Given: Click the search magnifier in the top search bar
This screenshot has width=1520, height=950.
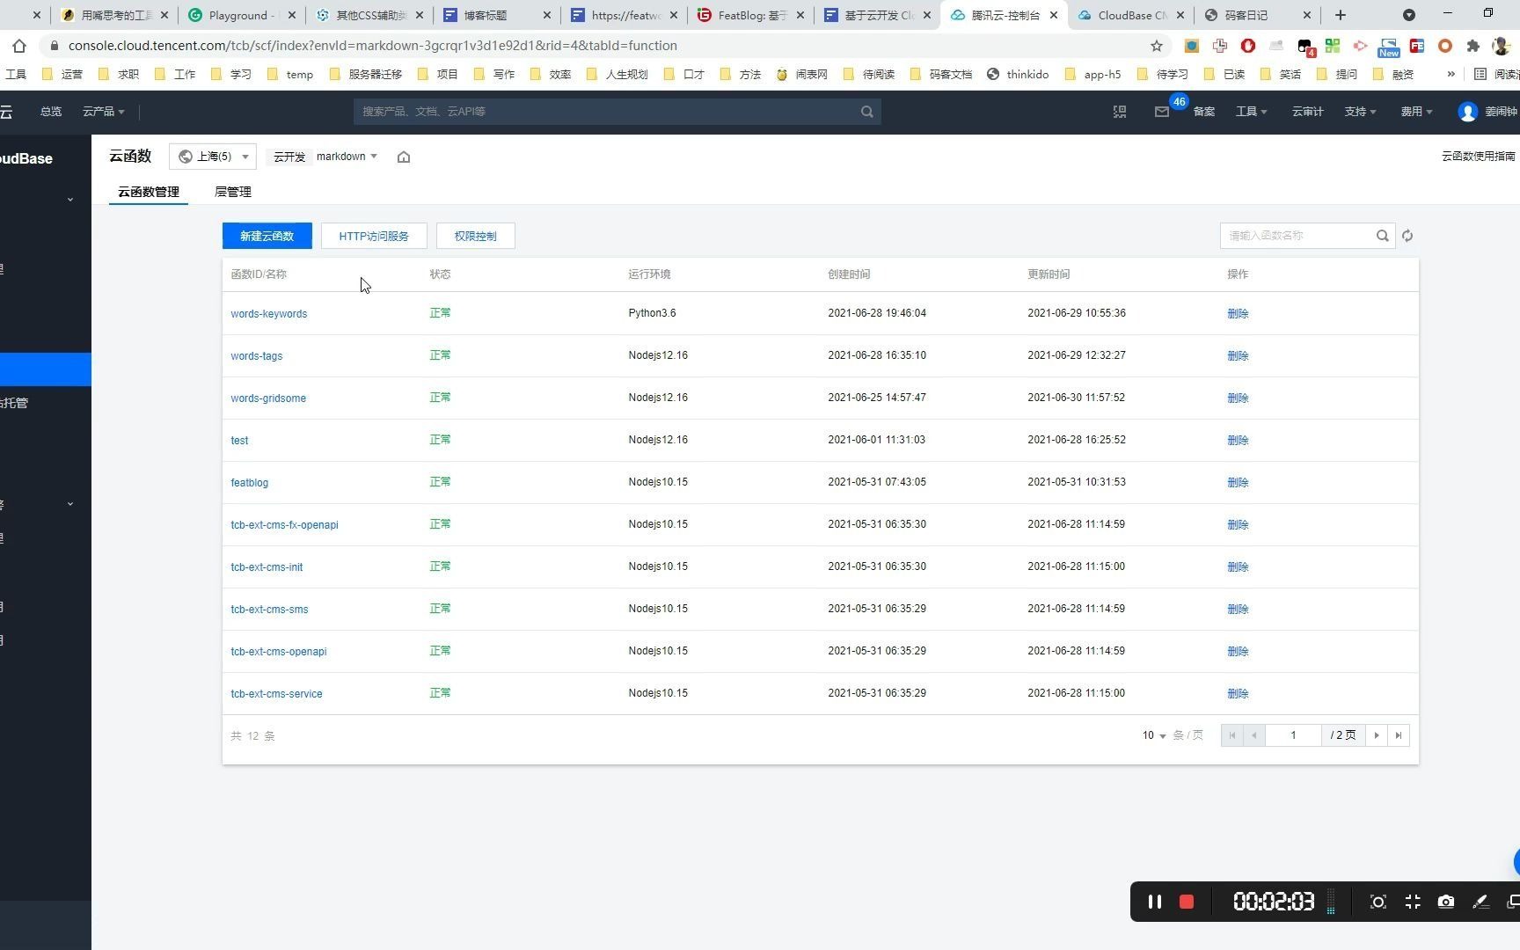Looking at the screenshot, I should coord(867,112).
